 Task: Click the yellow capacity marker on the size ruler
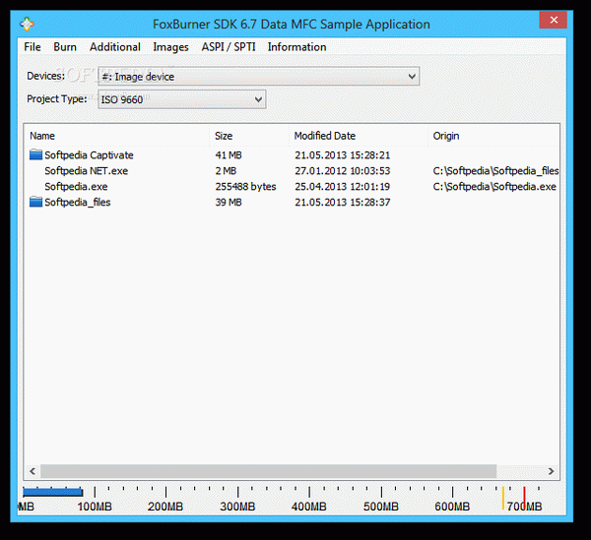(502, 498)
